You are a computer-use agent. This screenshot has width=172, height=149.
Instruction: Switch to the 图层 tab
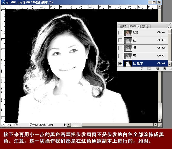tap(123, 27)
